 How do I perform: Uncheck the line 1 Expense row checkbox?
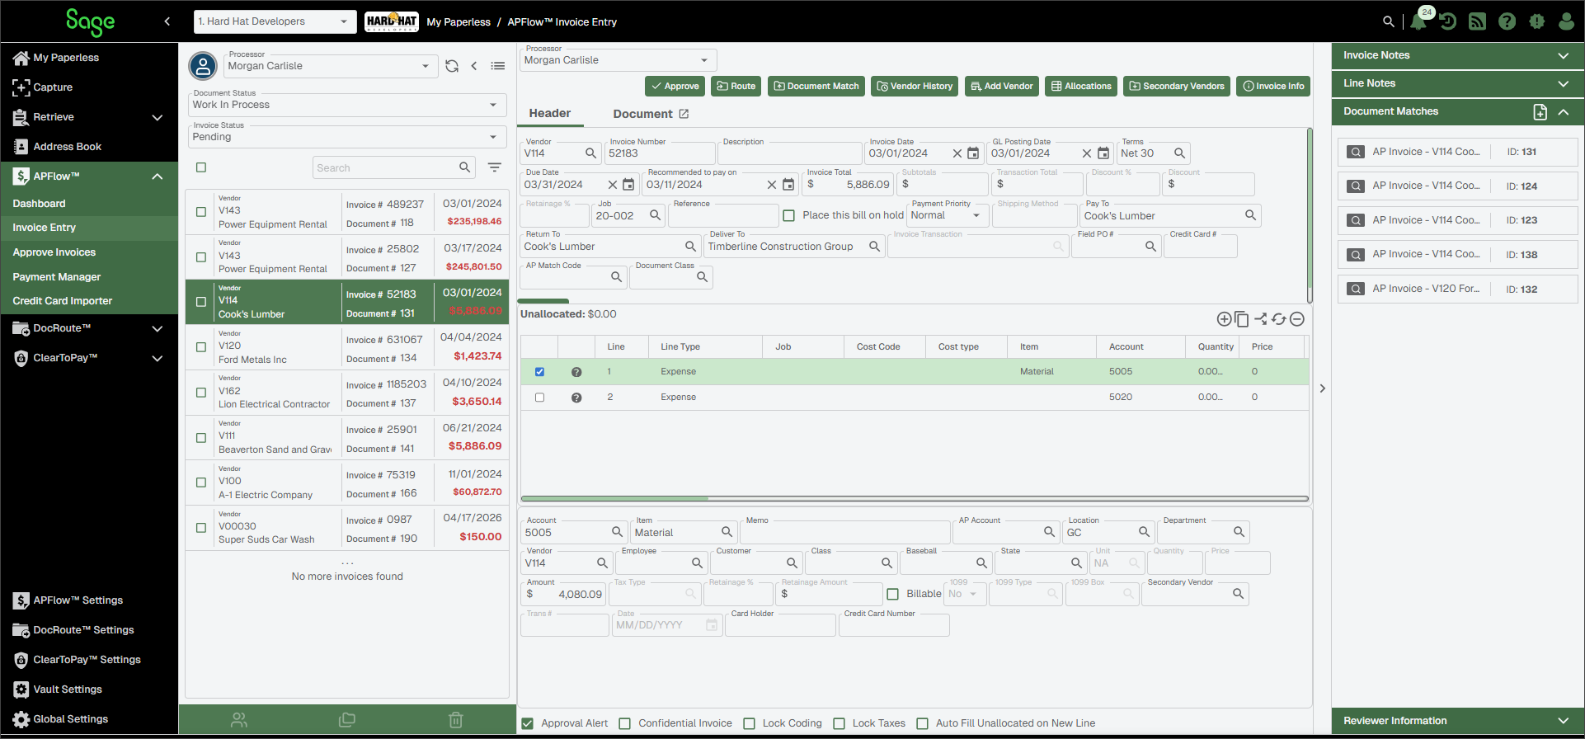point(540,372)
